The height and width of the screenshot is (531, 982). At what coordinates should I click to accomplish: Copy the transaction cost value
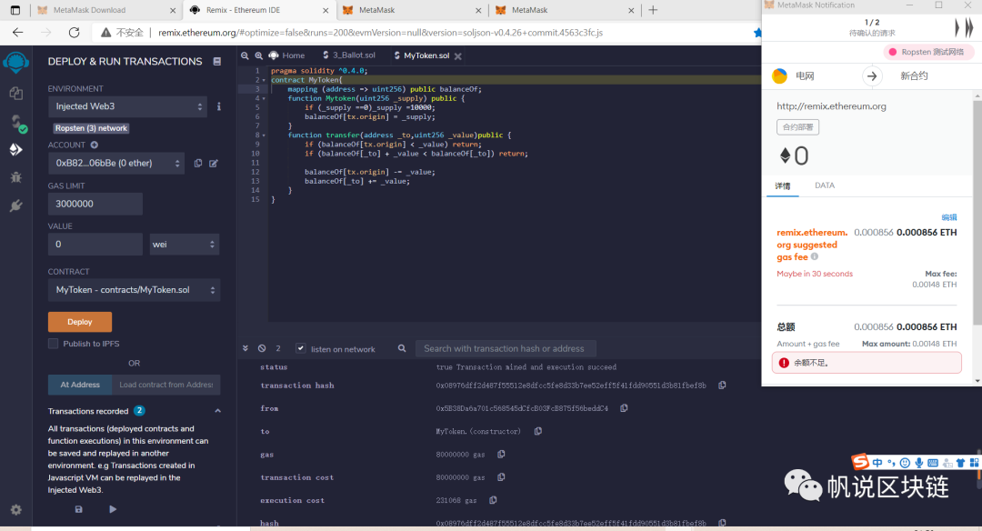coord(501,477)
